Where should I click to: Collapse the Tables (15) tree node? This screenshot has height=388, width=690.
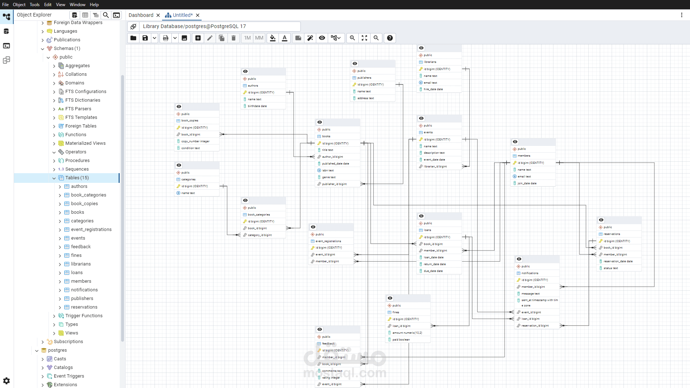[54, 178]
